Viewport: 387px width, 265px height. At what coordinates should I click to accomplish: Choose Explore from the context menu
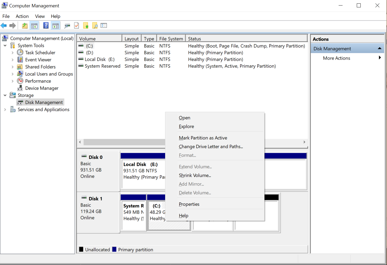pyautogui.click(x=215, y=126)
